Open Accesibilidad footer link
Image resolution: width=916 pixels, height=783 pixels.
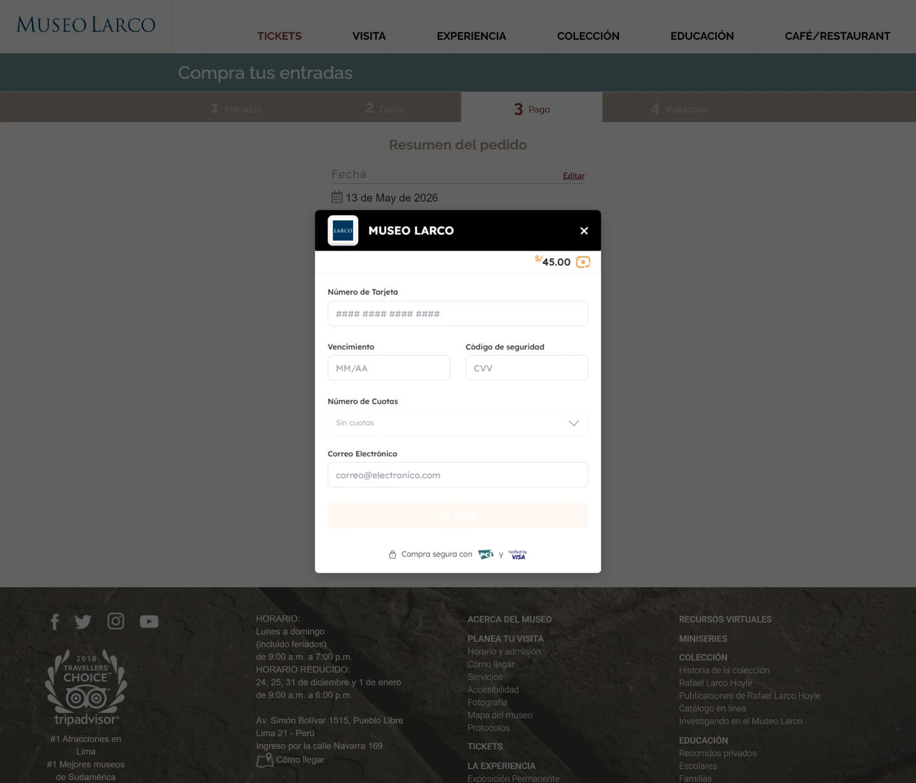pos(493,689)
